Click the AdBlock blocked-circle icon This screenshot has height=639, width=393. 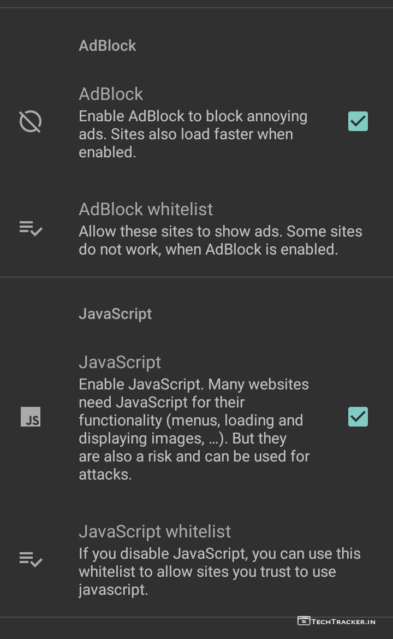[x=31, y=121]
